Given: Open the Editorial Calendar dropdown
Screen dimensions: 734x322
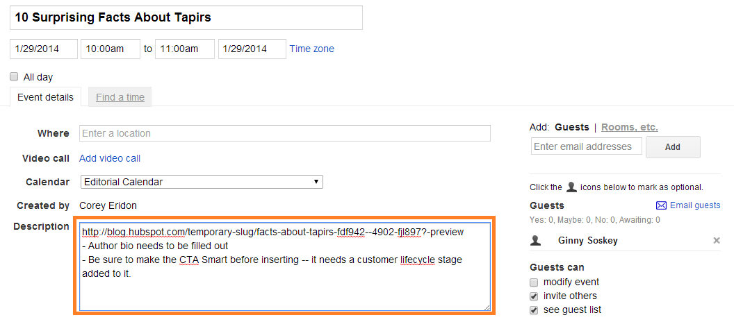Looking at the screenshot, I should tap(201, 182).
